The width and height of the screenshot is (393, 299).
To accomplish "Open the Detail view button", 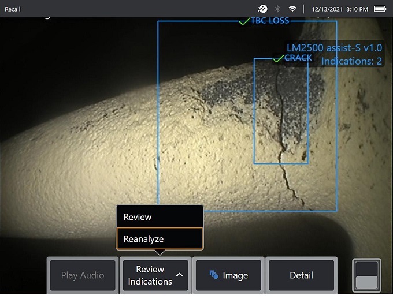I will 301,275.
